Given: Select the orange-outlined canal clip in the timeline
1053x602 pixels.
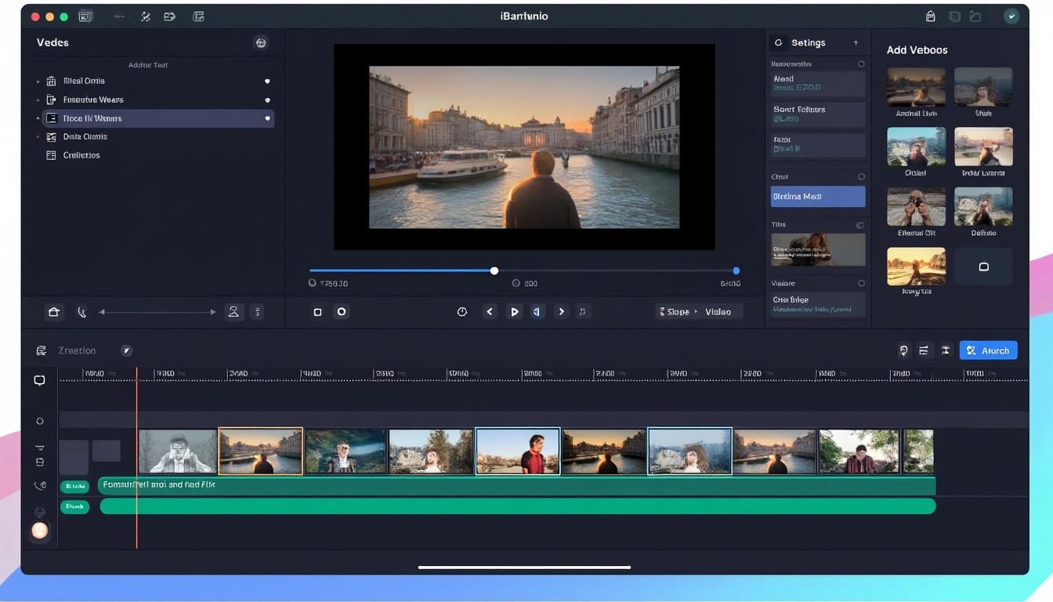Looking at the screenshot, I should [260, 451].
